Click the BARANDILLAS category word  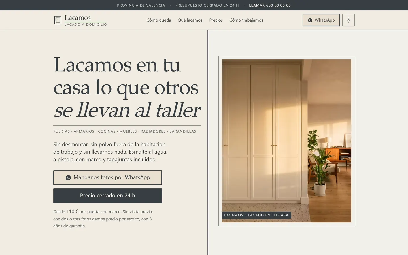183,131
